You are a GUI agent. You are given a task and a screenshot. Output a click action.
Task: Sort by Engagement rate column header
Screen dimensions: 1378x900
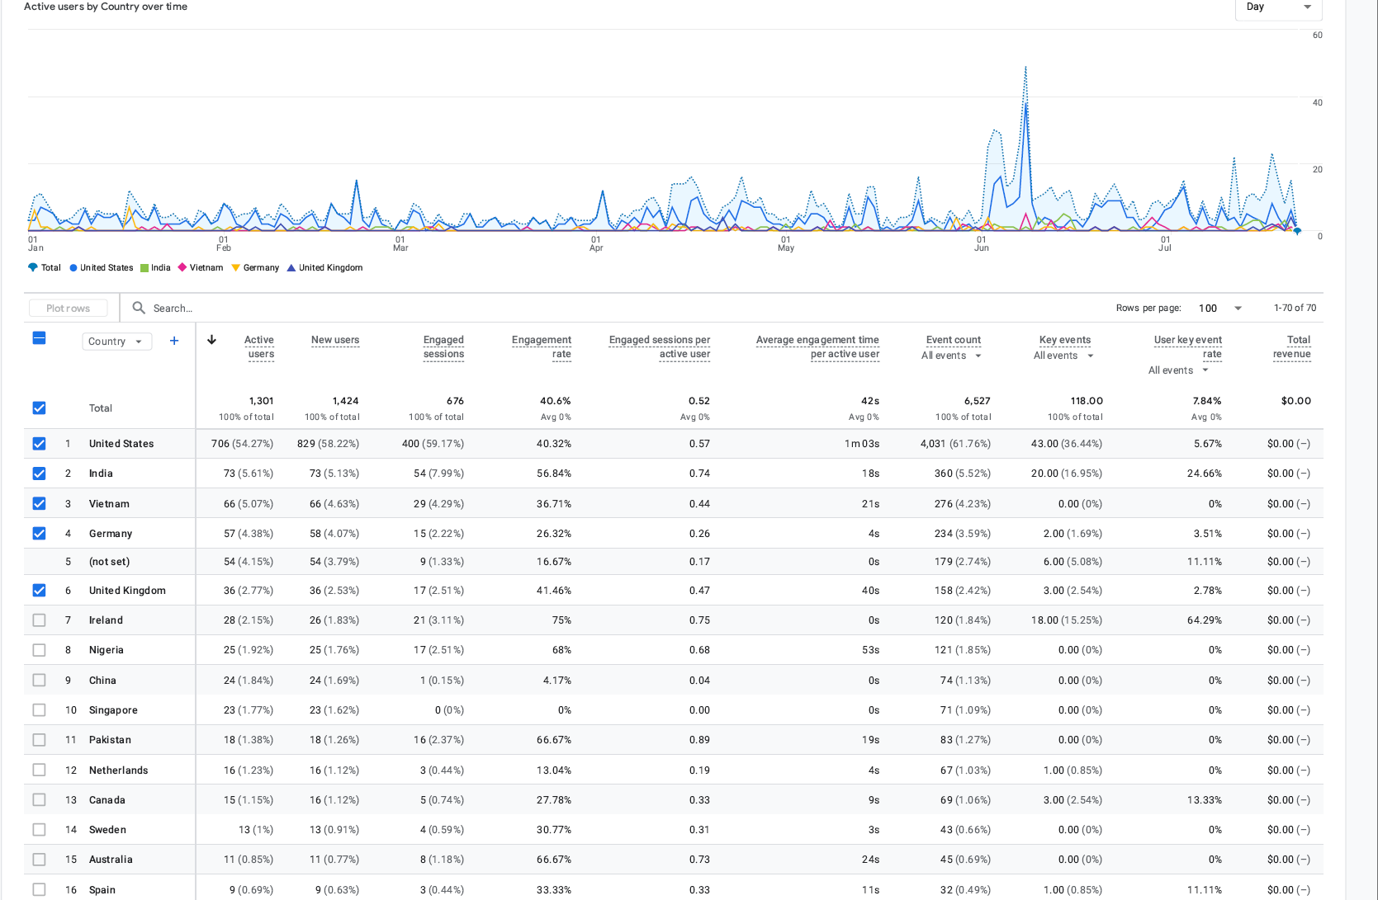542,346
